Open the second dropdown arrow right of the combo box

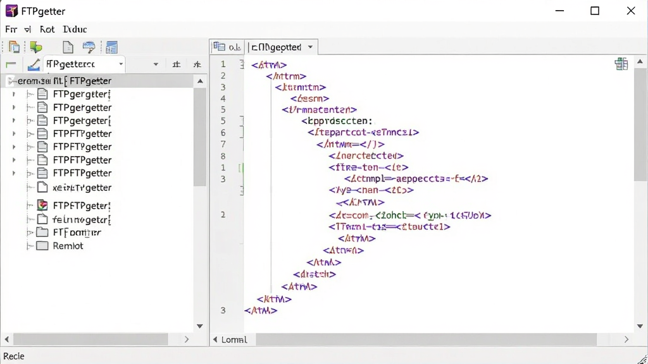click(x=156, y=64)
